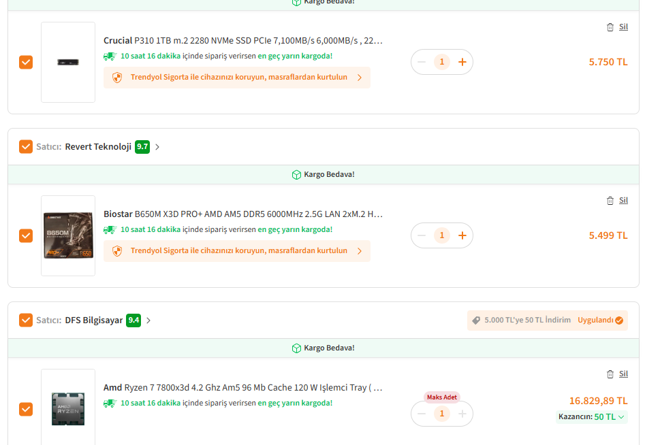The width and height of the screenshot is (645, 445).
Task: Expand Kazancın 50 TL savings dropdown
Action: point(591,416)
